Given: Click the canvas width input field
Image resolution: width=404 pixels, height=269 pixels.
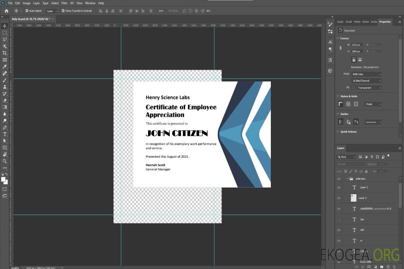Looking at the screenshot, I should pos(356,45).
